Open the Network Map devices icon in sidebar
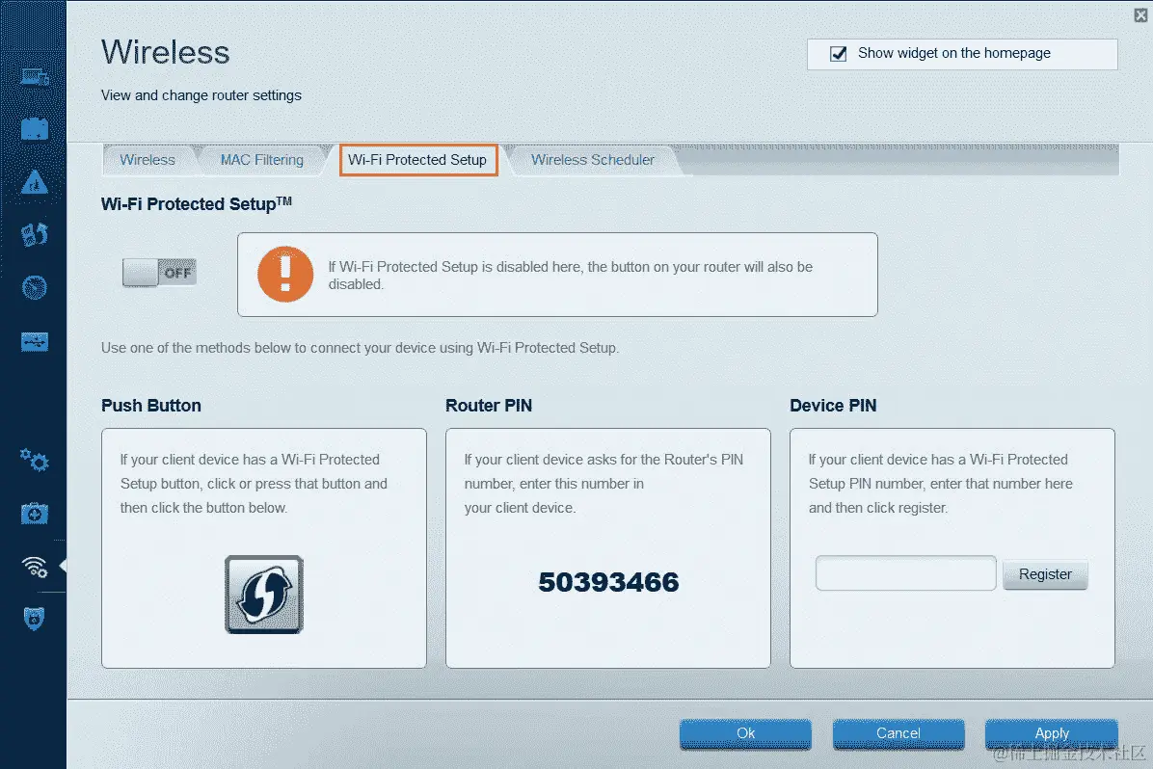The height and width of the screenshot is (769, 1153). point(35,76)
